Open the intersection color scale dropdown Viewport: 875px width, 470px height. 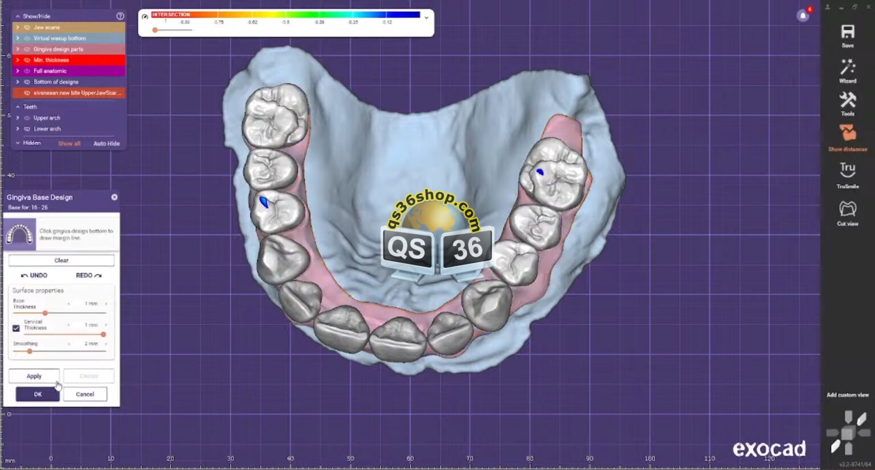point(426,17)
